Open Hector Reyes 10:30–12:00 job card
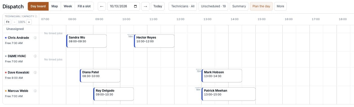354x107 pixels. pyautogui.click(x=154, y=41)
